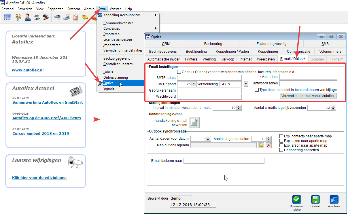Click the green floppy disk Opslaan icon

[315, 199]
